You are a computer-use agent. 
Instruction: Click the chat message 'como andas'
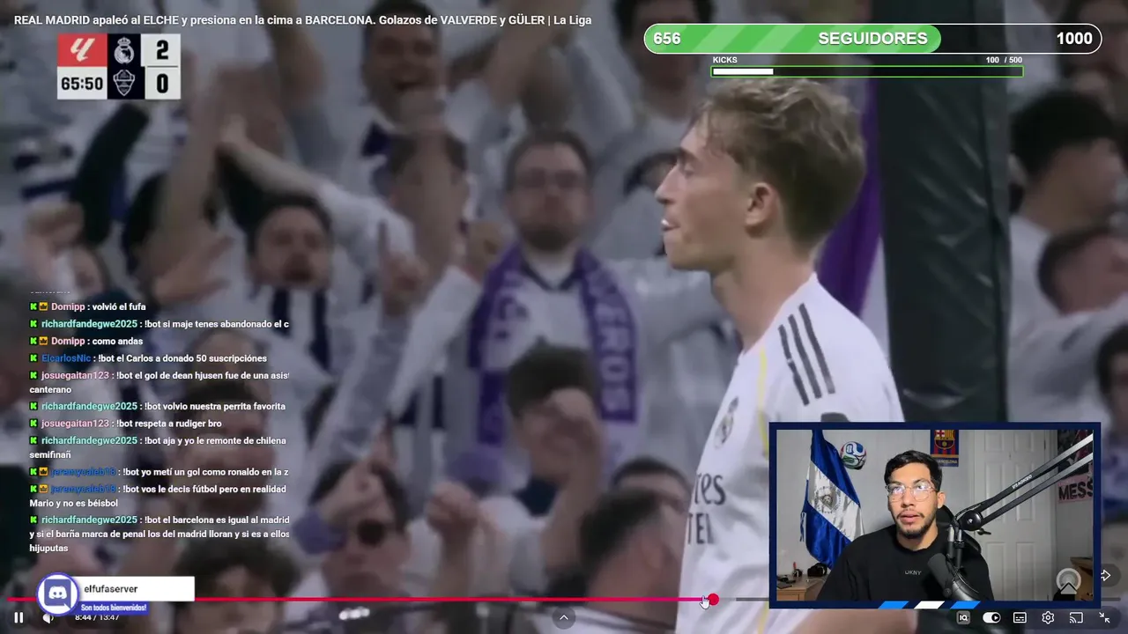pos(117,341)
